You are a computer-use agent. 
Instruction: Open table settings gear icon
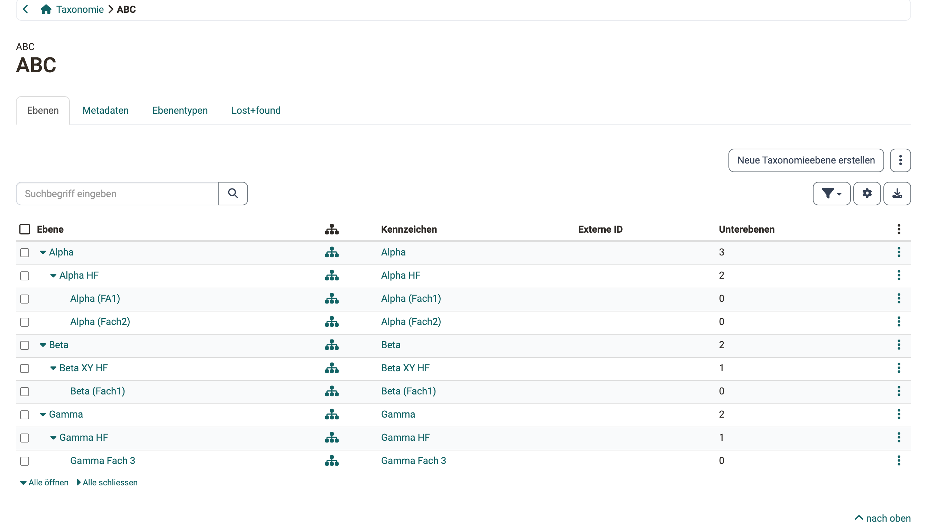[867, 193]
